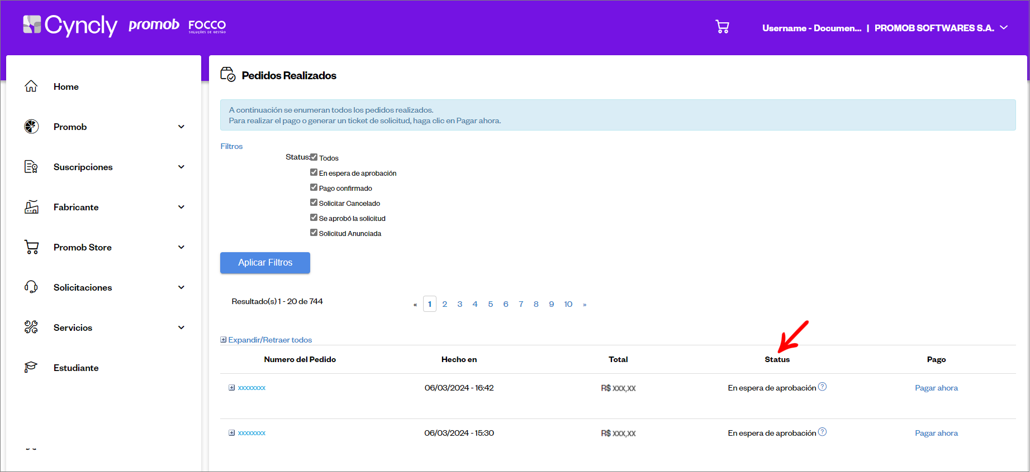Screen dimensions: 1030x472
Task: Open the account dropdown chevron in header
Action: (x=1004, y=27)
